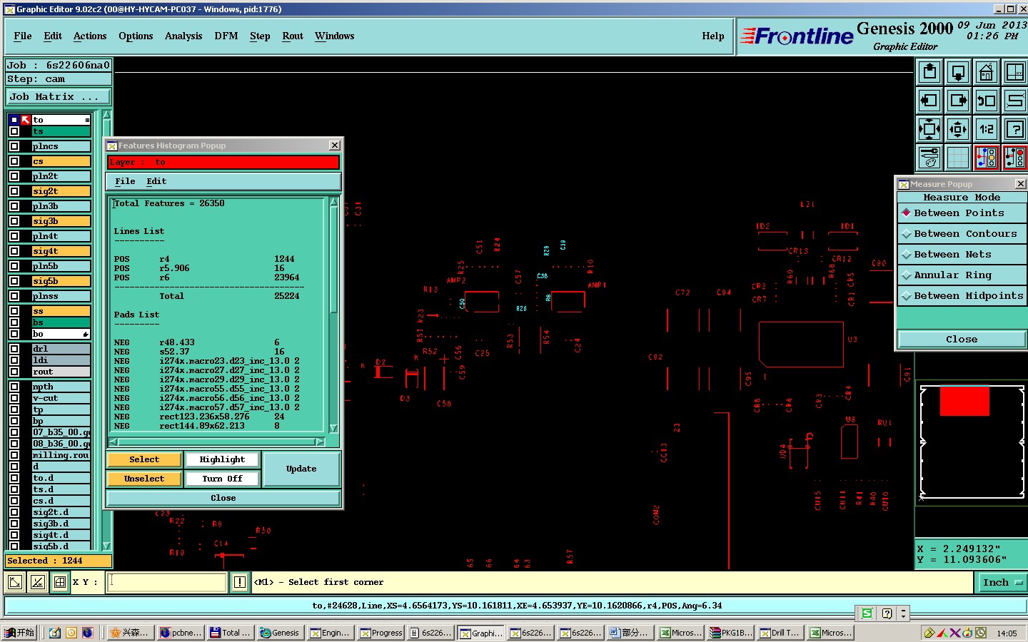Image resolution: width=1028 pixels, height=642 pixels.
Task: Click the red Layer to field
Action: tap(223, 162)
